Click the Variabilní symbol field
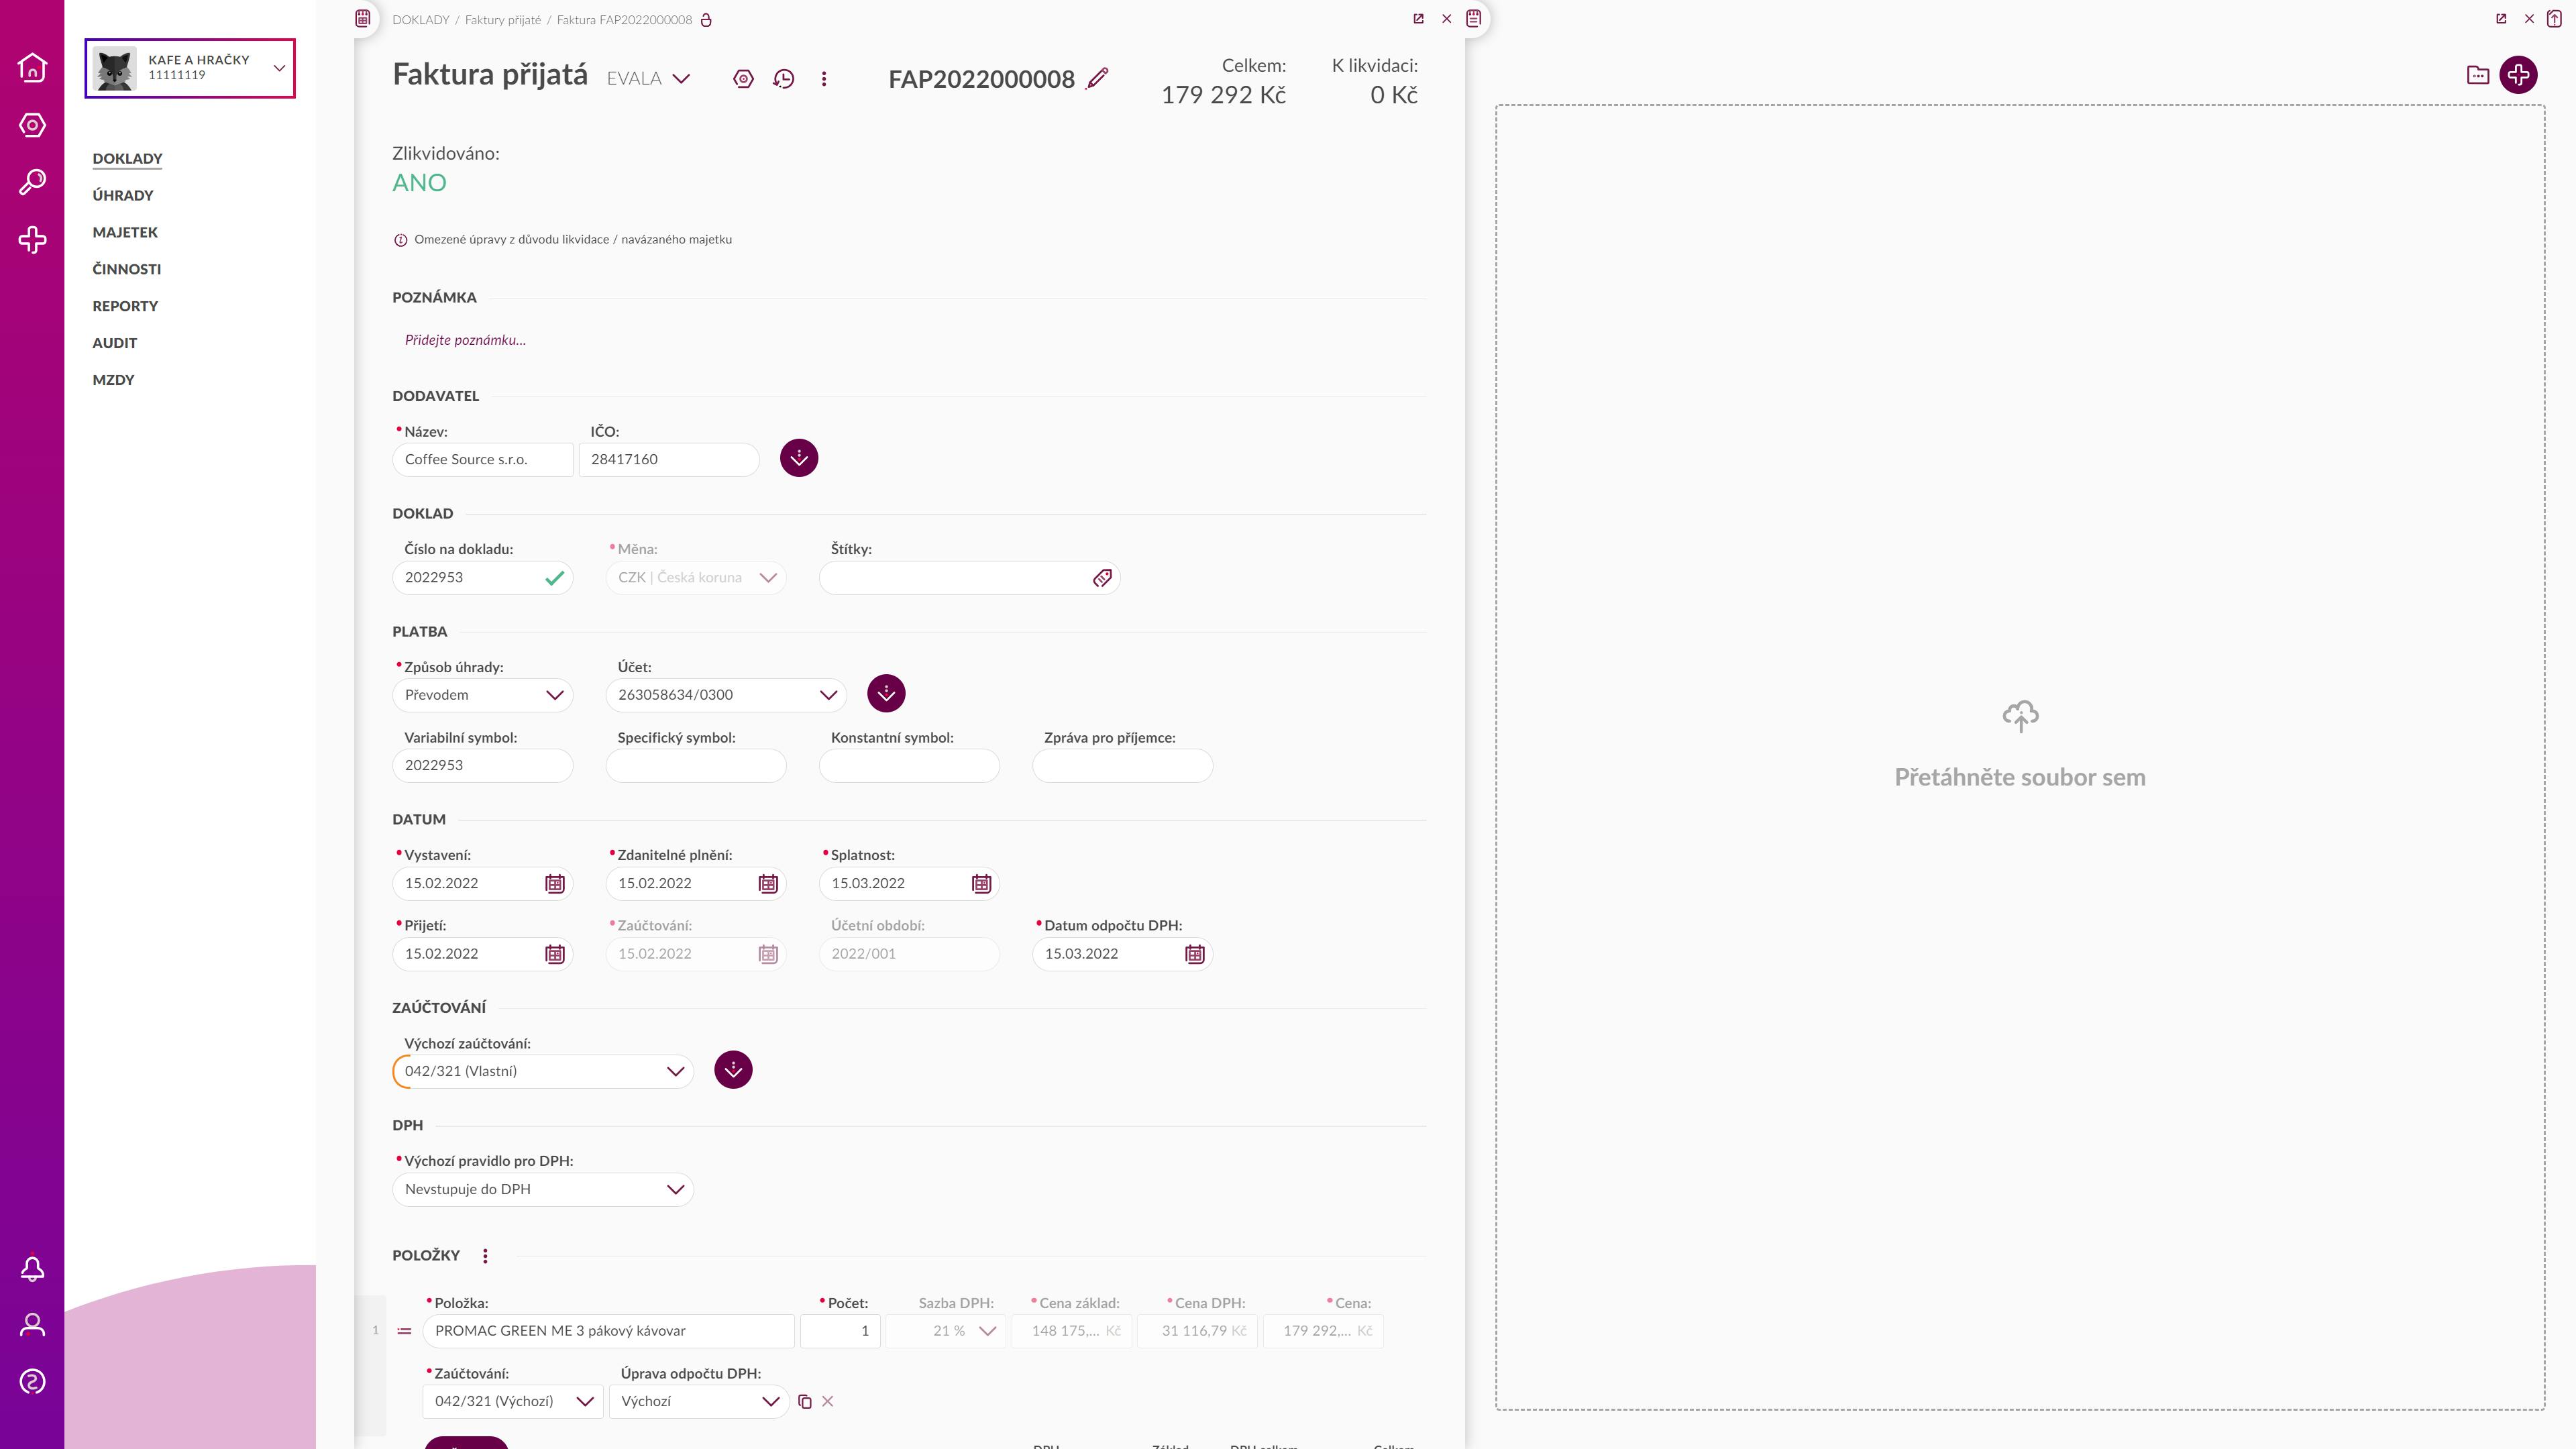2576x1449 pixels. 483,766
